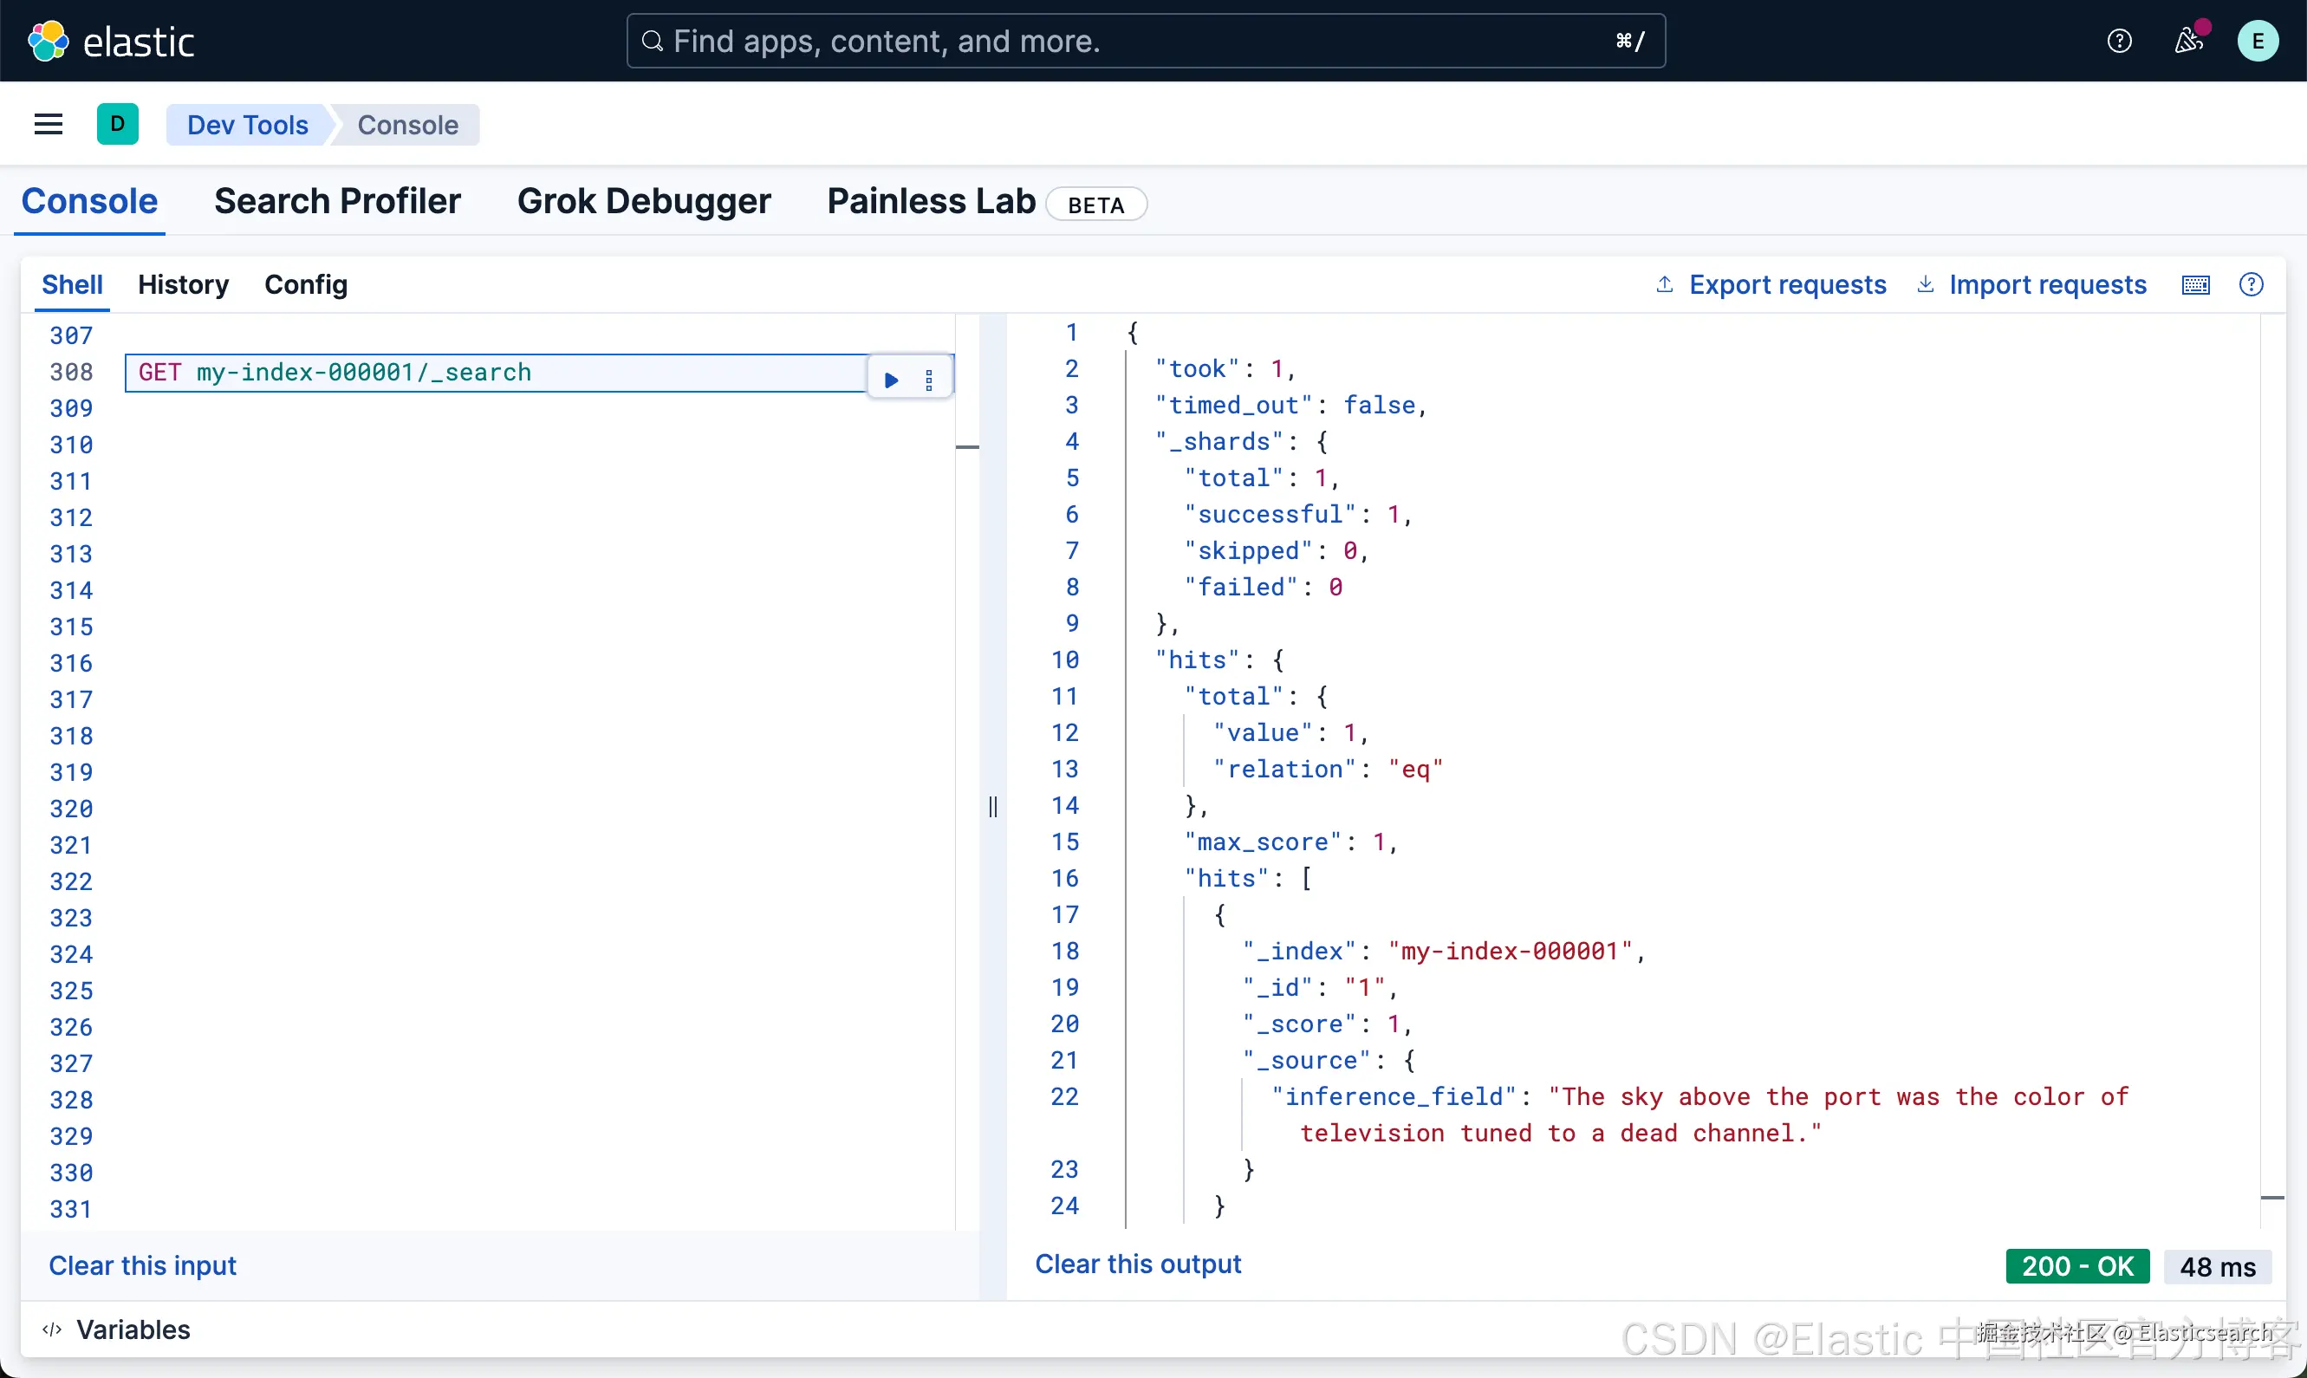Image resolution: width=2307 pixels, height=1378 pixels.
Task: Click Clear this input link
Action: (142, 1265)
